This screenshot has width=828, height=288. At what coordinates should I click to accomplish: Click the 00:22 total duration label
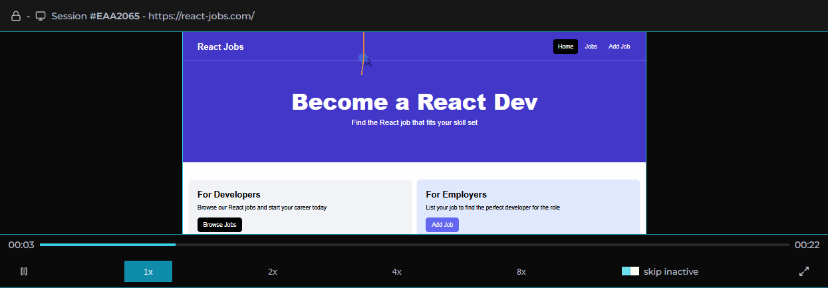click(x=807, y=245)
